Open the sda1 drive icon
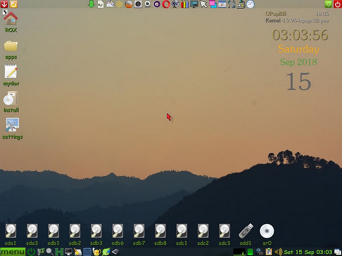This screenshot has height=256, width=342. click(10, 231)
